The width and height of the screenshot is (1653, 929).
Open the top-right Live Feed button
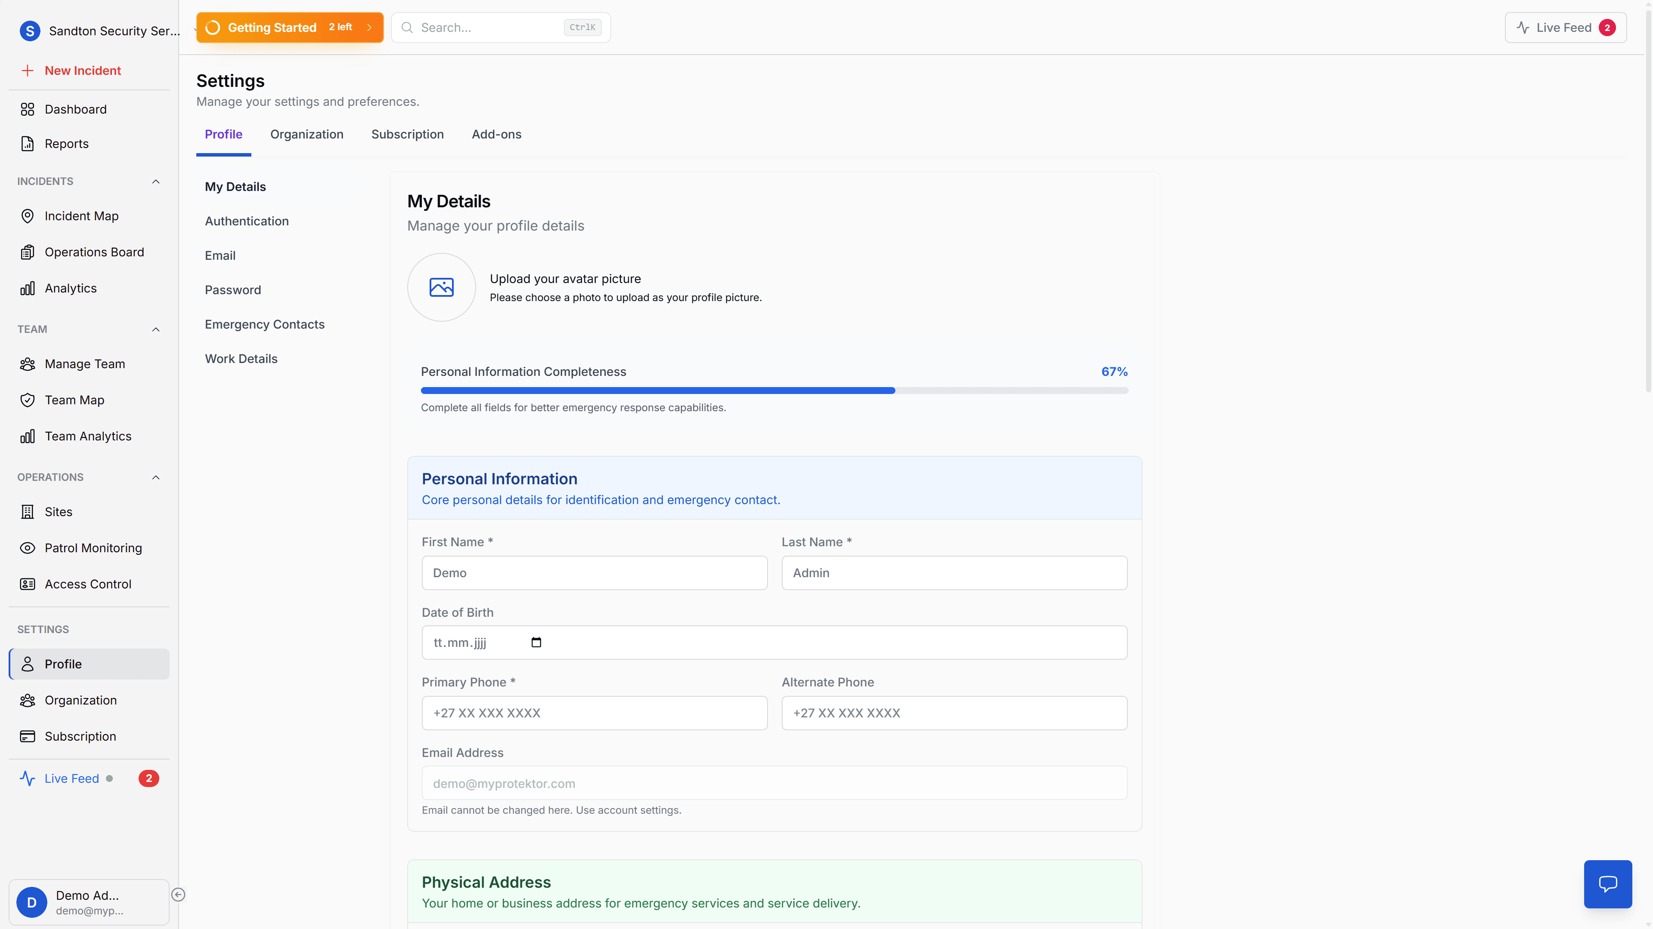1566,28
